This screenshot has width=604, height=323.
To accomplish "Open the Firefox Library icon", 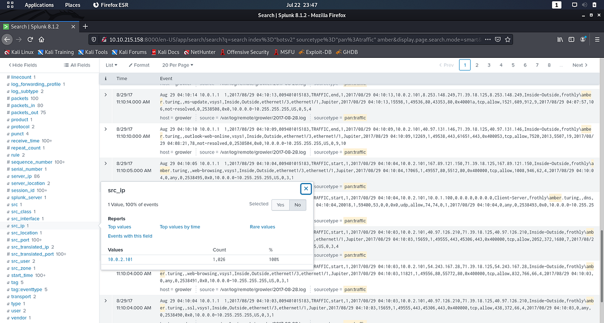I will pyautogui.click(x=560, y=39).
